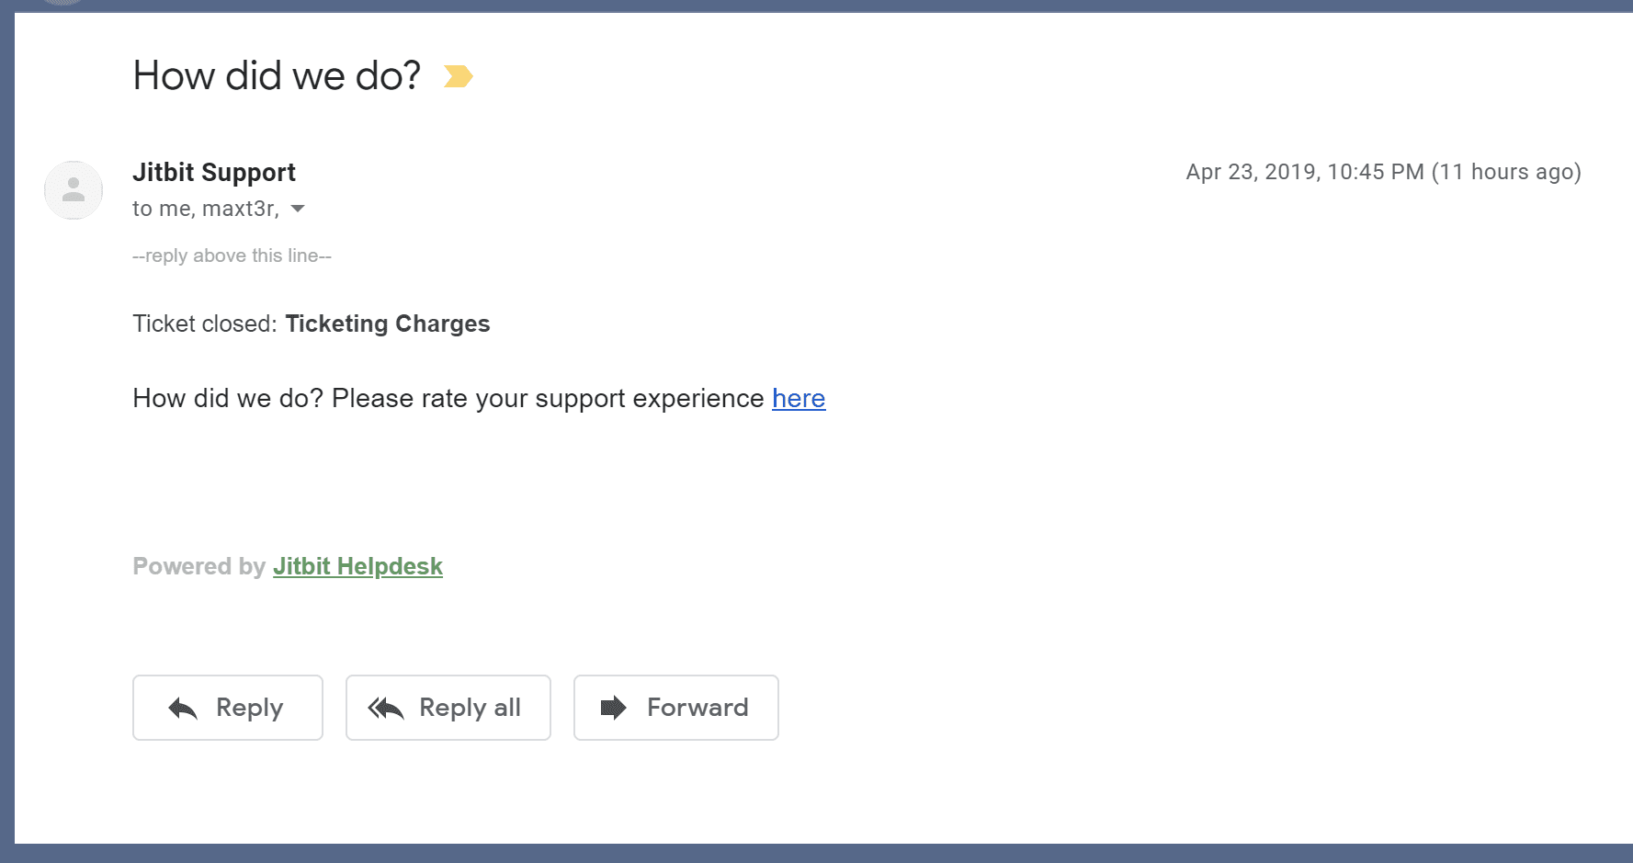The height and width of the screenshot is (863, 1633).
Task: Click the Jitbit Support sender avatar
Action: [x=74, y=190]
